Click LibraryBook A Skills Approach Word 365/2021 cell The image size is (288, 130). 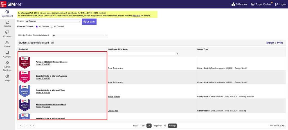(x=222, y=111)
